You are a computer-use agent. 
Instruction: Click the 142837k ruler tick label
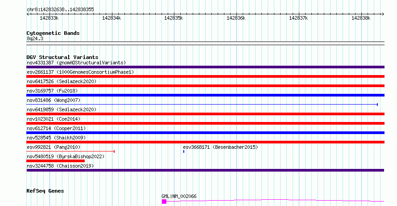(x=298, y=18)
